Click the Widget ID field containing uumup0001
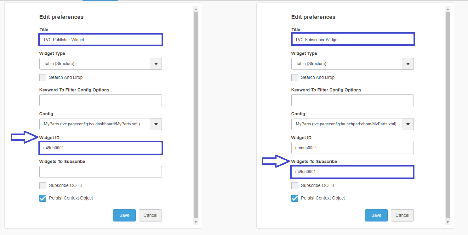Viewport: 468px width, 235px height. click(352, 148)
